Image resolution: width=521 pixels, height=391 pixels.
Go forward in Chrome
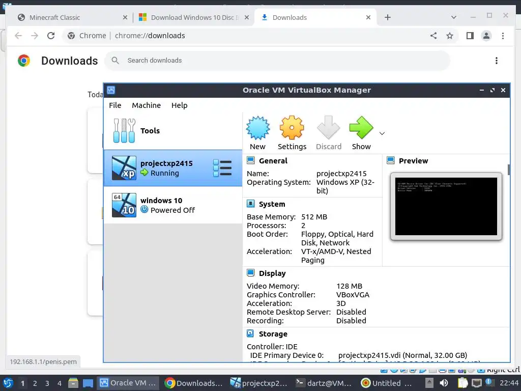tap(35, 36)
